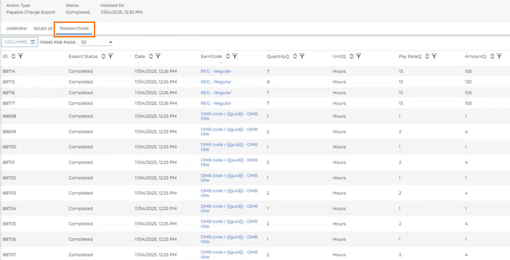The height and width of the screenshot is (260, 510).
Task: Sort the Export Status column
Action: click(x=103, y=56)
